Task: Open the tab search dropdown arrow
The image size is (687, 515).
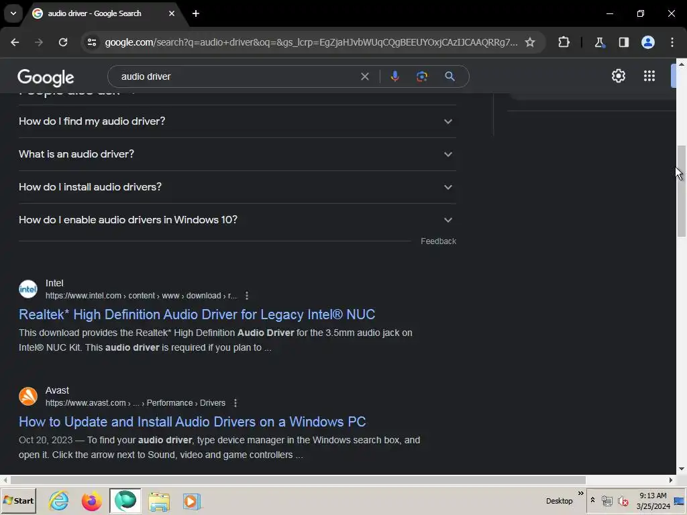Action: pyautogui.click(x=13, y=13)
